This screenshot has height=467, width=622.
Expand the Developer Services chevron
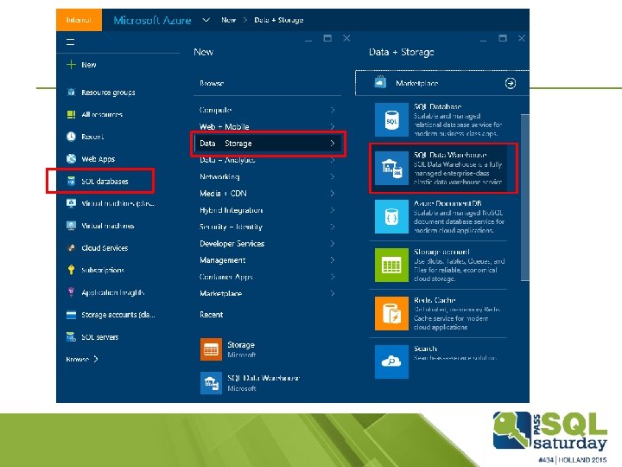[333, 243]
